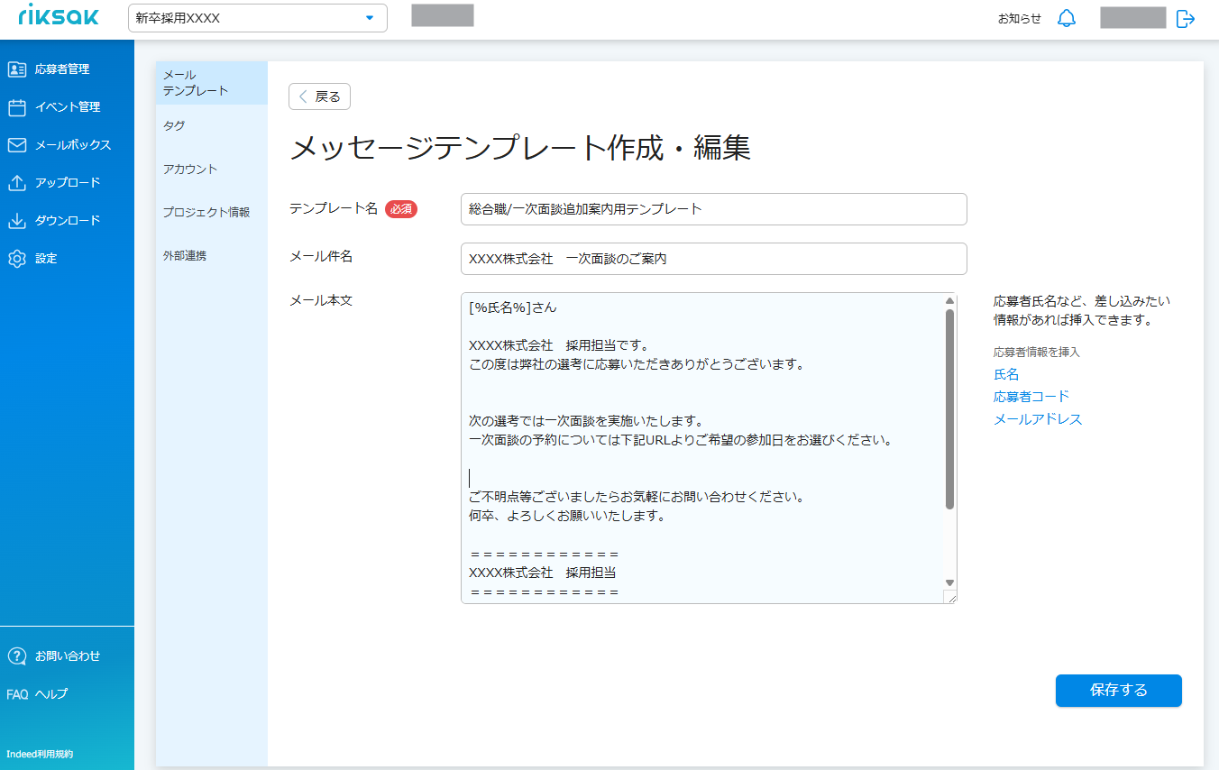The width and height of the screenshot is (1219, 770).
Task: Click the 戻る back button
Action: 319,96
